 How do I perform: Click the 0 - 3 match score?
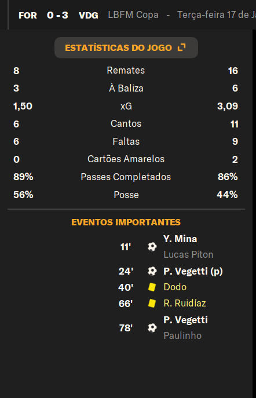pos(57,15)
